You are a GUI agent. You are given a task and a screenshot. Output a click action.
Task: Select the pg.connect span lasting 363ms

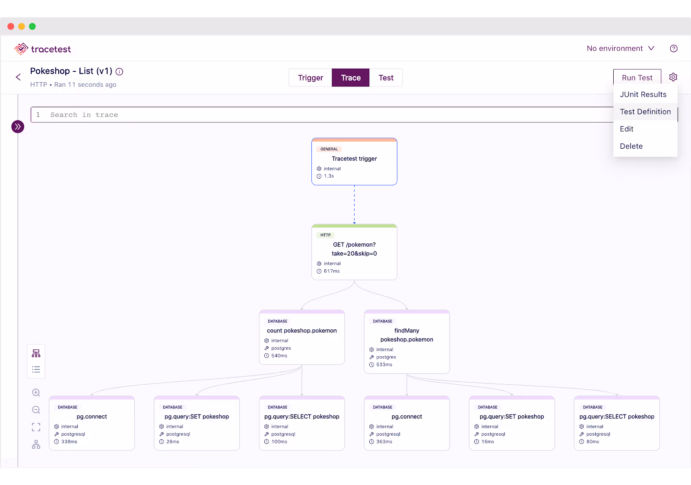click(x=407, y=423)
